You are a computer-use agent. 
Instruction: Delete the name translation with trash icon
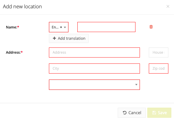151,27
